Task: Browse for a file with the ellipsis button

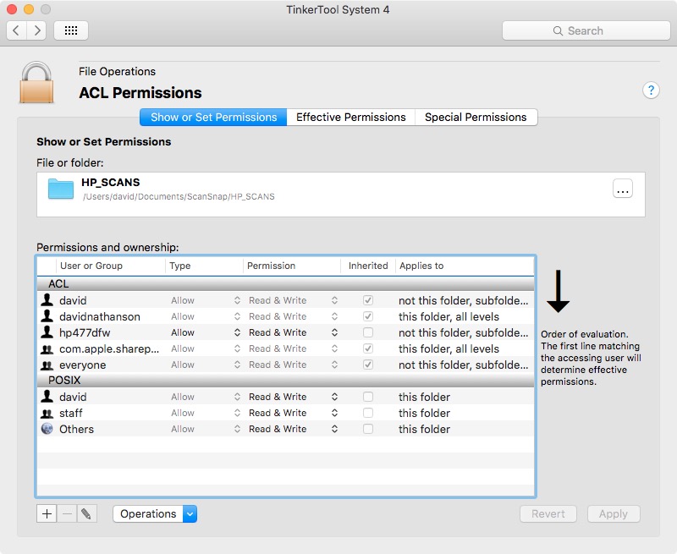Action: 623,189
